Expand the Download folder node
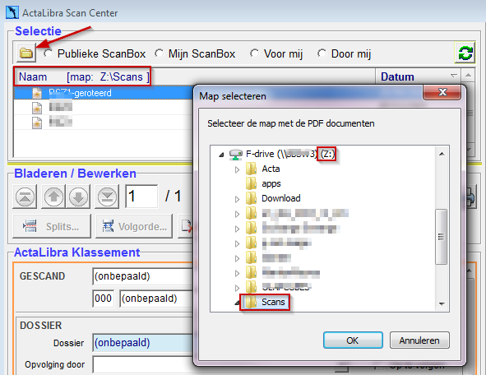Viewport: 486px width, 375px height. point(238,199)
